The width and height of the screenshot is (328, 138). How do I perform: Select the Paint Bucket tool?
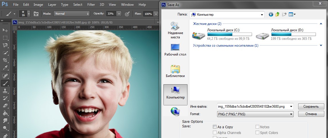click(5, 113)
